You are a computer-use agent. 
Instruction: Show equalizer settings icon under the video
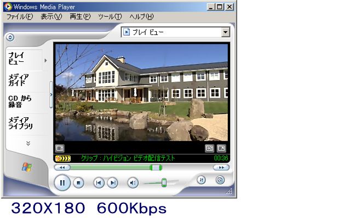pos(60,148)
